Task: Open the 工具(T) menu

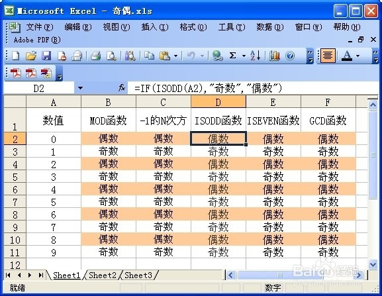Action: [232, 27]
